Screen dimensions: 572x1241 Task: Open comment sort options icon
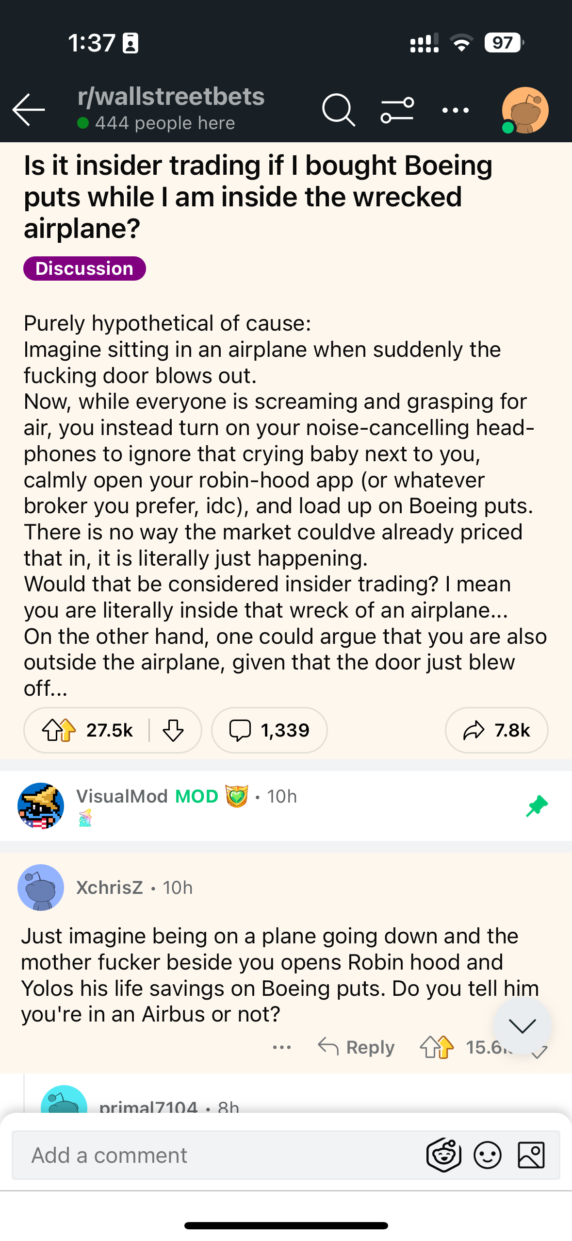pyautogui.click(x=397, y=110)
